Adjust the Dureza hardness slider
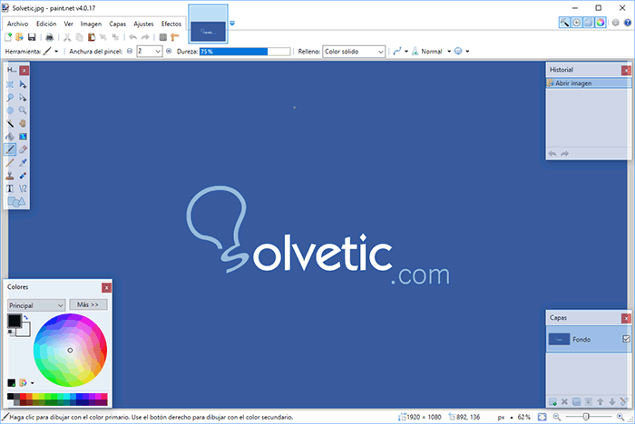 (x=245, y=52)
